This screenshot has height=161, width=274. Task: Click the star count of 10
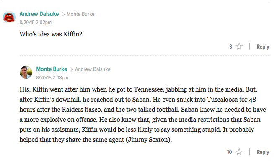[230, 152]
